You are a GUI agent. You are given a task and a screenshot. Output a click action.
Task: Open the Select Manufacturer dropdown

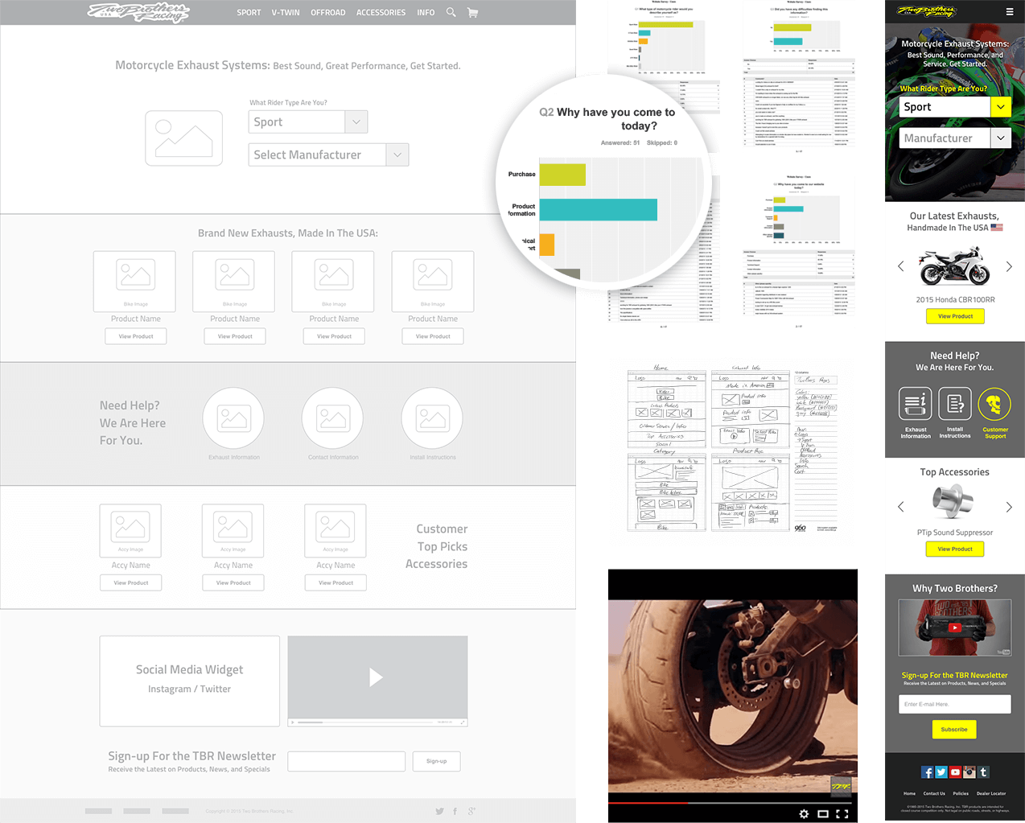tap(397, 155)
